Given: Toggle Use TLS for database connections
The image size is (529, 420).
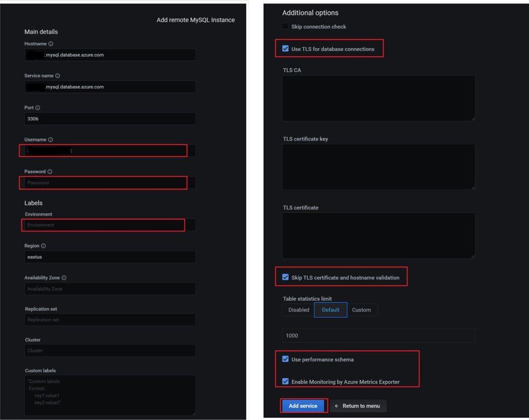Looking at the screenshot, I should coord(285,49).
